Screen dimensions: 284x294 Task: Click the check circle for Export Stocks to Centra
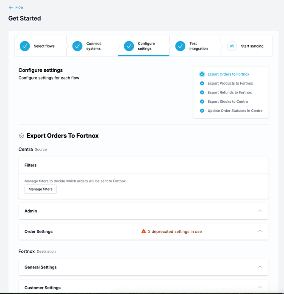point(202,102)
